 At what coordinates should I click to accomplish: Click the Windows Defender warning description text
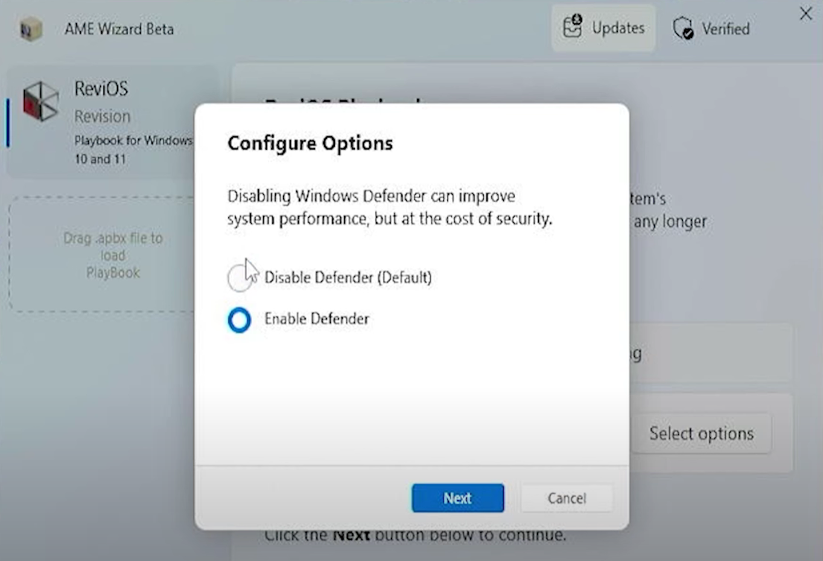(x=389, y=207)
